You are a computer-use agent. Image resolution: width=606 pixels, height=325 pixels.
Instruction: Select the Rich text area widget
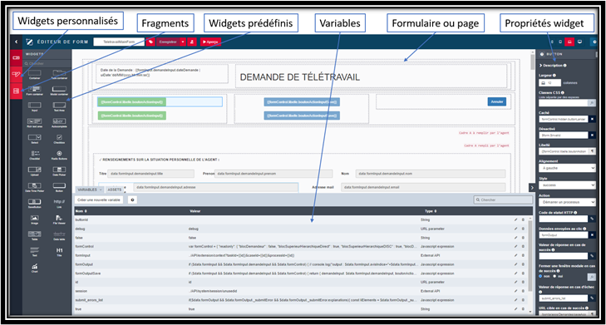tap(34, 123)
